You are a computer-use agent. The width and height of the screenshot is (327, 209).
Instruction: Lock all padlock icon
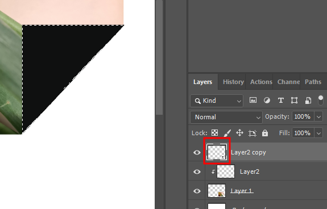click(265, 133)
